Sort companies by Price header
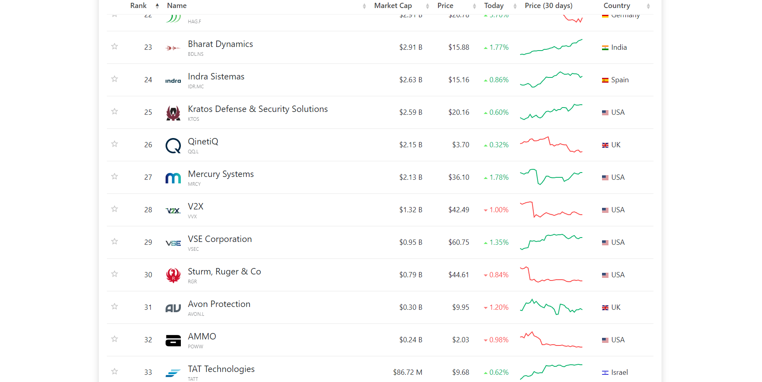Screen dimensions: 762x382 tap(445, 6)
